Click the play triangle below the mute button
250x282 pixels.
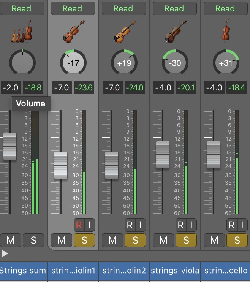pos(5,253)
